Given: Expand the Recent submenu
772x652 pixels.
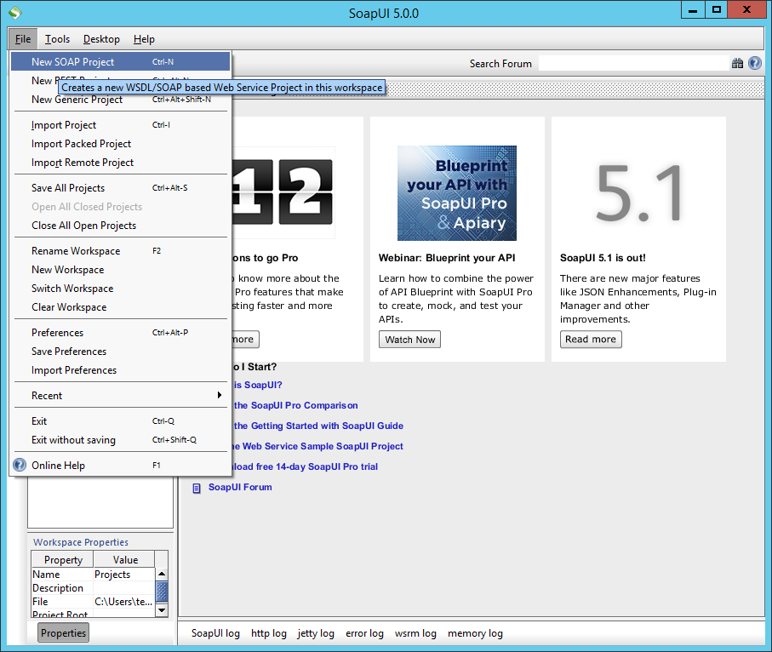Looking at the screenshot, I should (120, 396).
